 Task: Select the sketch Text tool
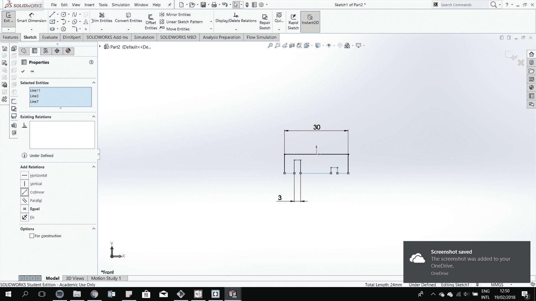click(86, 21)
